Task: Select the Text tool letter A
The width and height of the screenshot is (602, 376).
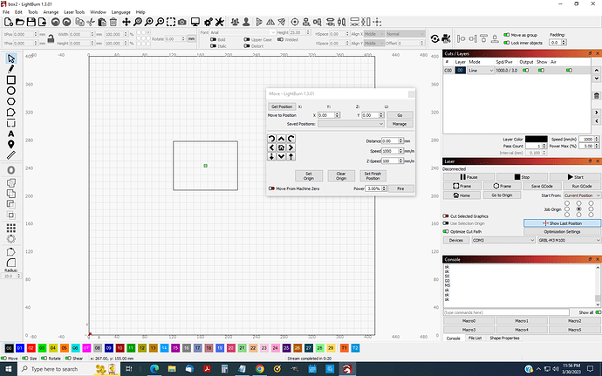Action: click(x=11, y=133)
